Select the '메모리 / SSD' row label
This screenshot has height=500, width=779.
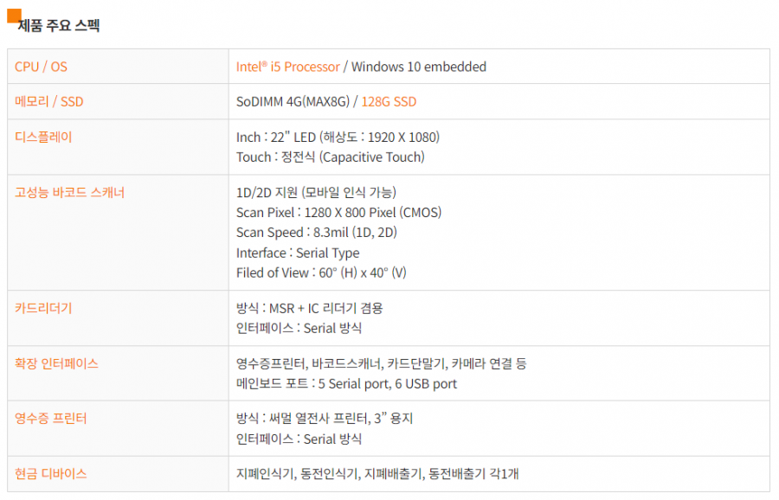(x=49, y=101)
